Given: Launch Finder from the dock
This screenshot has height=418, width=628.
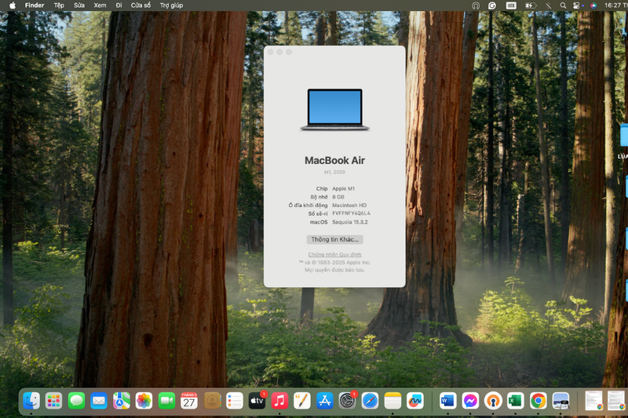Looking at the screenshot, I should tap(31, 401).
